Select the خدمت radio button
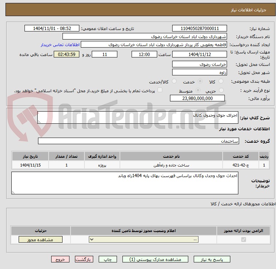276x269 pixels. coord(200,81)
